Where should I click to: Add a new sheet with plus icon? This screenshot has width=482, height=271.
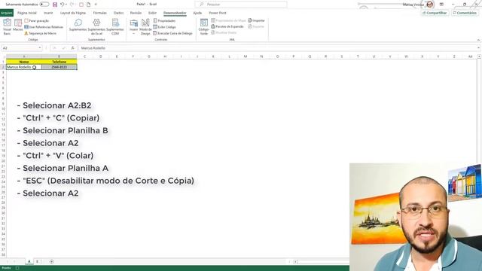click(x=52, y=261)
